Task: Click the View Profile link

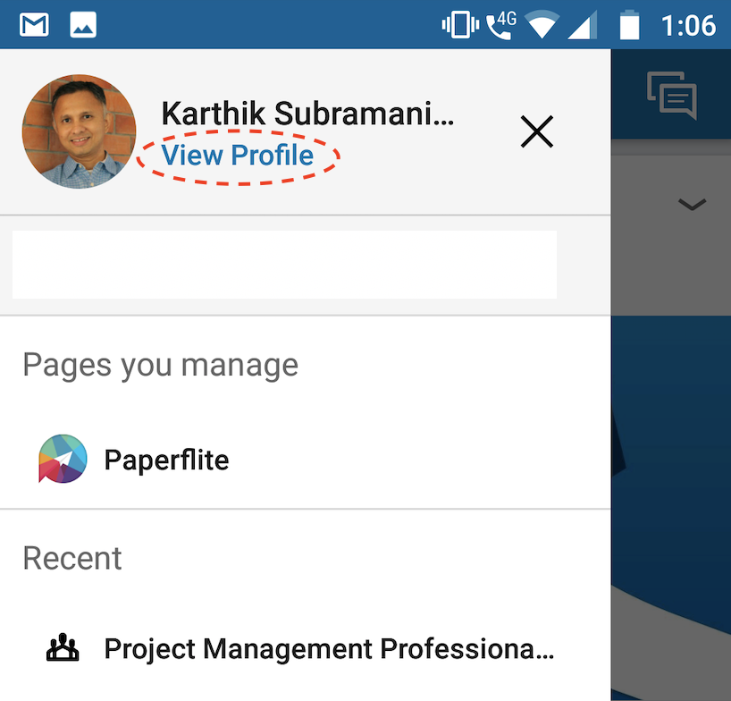Action: tap(238, 156)
